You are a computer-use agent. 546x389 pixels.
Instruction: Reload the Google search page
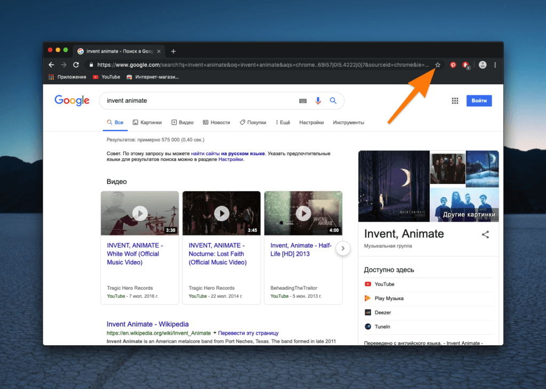76,64
